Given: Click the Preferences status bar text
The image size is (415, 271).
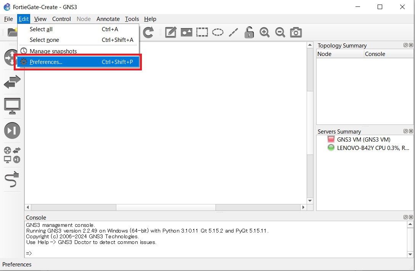Looking at the screenshot, I should click(x=17, y=265).
